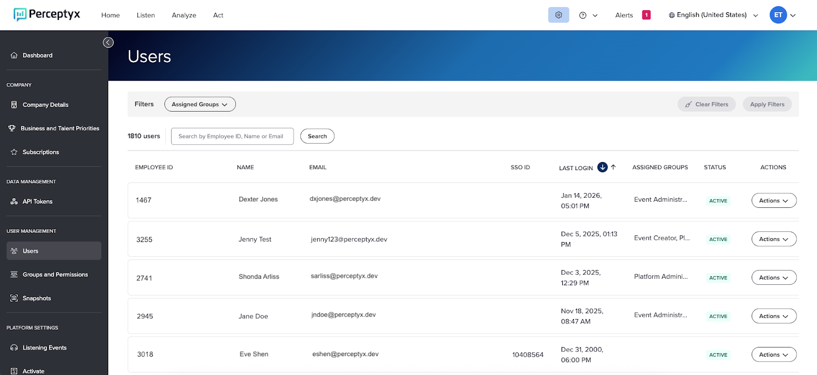Click the red alerts badge
This screenshot has height=375, width=817.
point(646,15)
